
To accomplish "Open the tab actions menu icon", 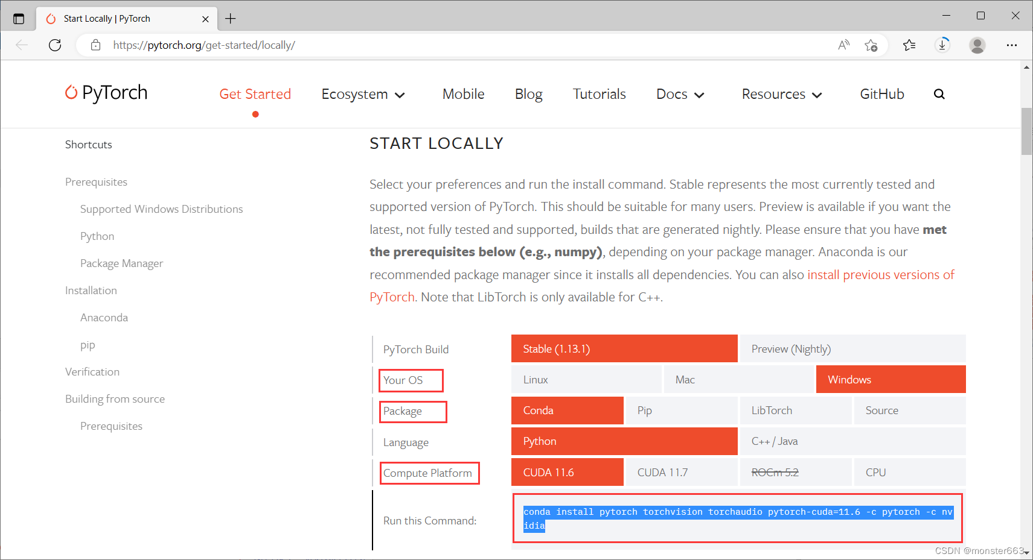I will click(19, 19).
